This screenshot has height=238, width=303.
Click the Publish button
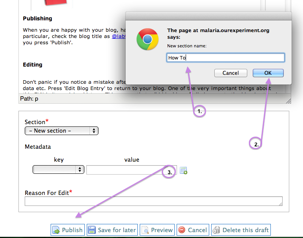[68, 230]
